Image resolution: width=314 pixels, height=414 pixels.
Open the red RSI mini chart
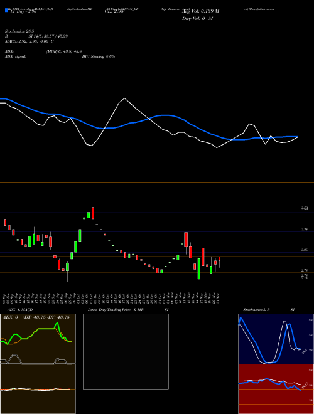point(276,389)
